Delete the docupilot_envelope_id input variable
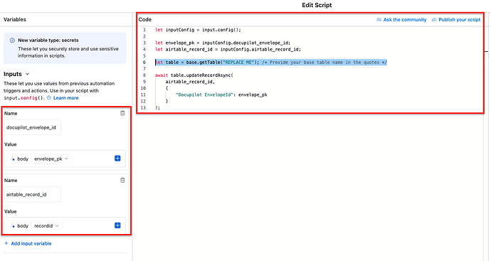 coord(122,113)
